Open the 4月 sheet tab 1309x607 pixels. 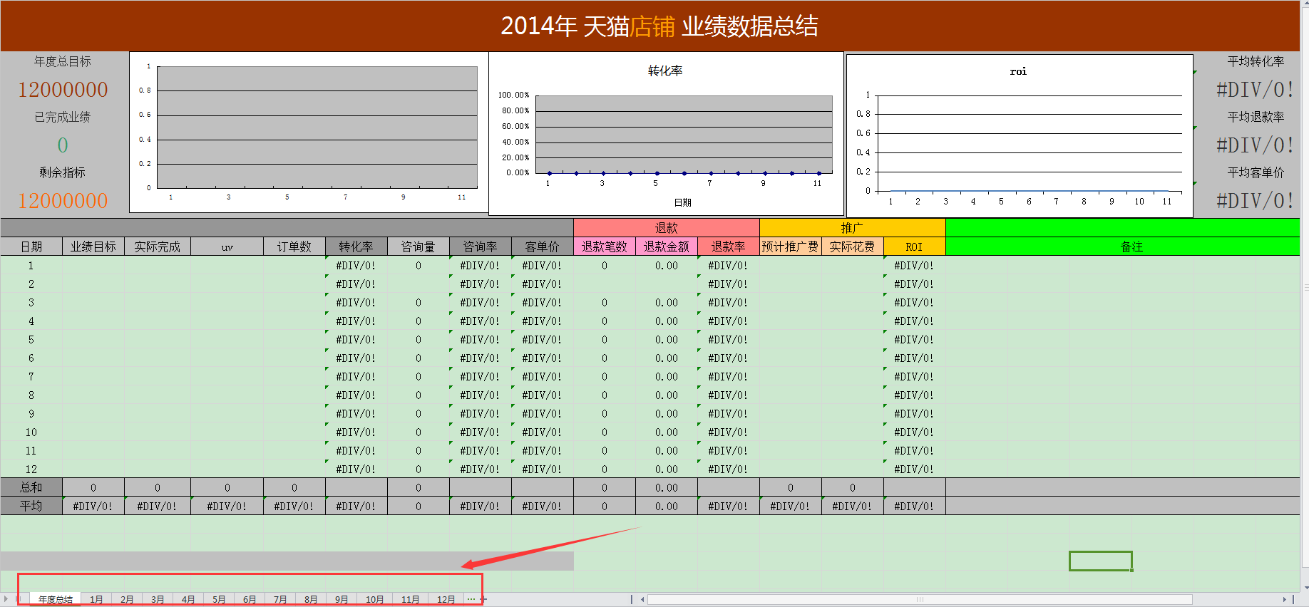coord(188,599)
